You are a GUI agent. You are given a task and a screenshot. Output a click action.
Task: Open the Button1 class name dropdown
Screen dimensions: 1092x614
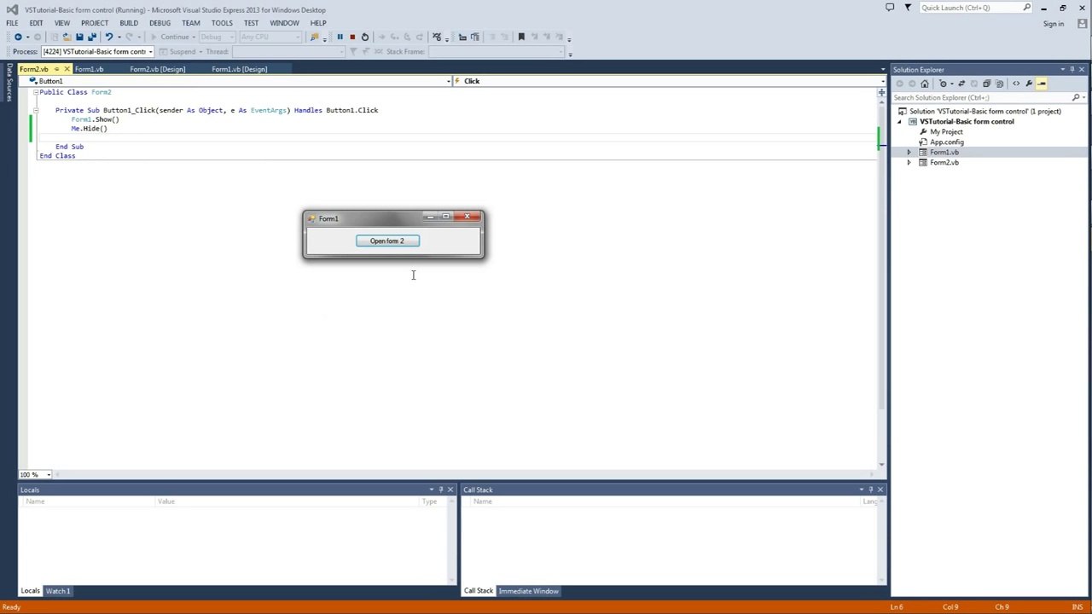tap(449, 81)
